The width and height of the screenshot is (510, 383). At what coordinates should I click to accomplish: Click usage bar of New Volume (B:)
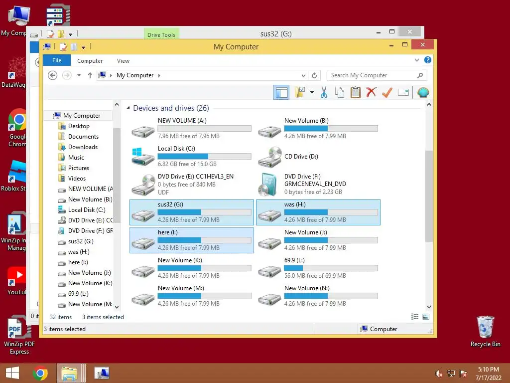pyautogui.click(x=331, y=128)
